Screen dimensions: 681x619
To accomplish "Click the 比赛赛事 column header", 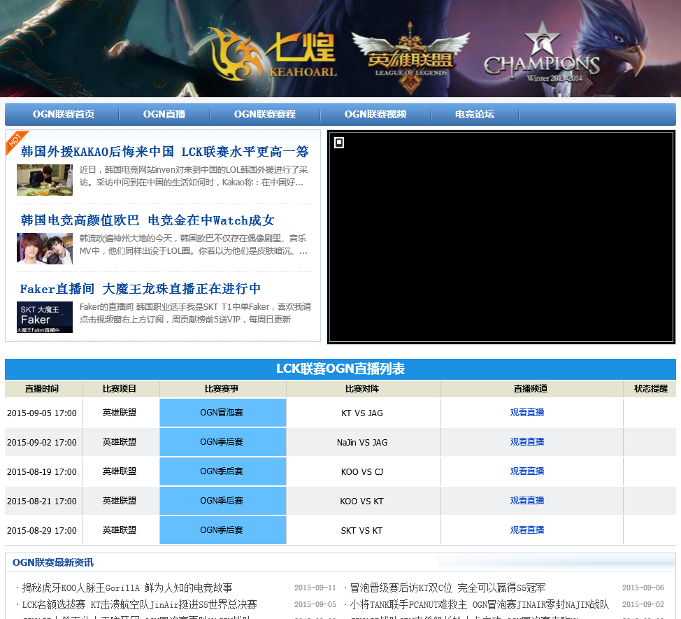I will click(222, 389).
